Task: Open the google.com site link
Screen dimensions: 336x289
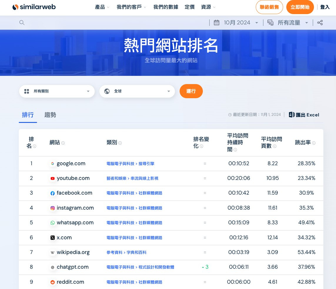Action: tap(71, 163)
